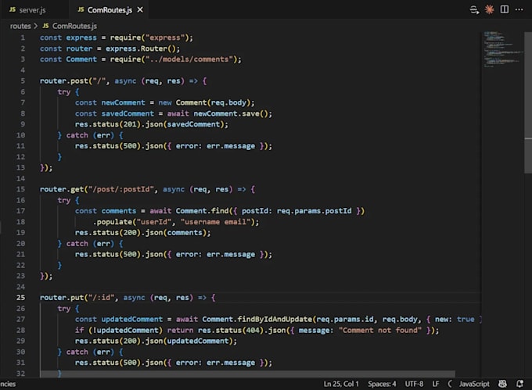Screen dimensions: 532x390
Task: Click res.status(201) on line 9
Action: tap(108, 124)
